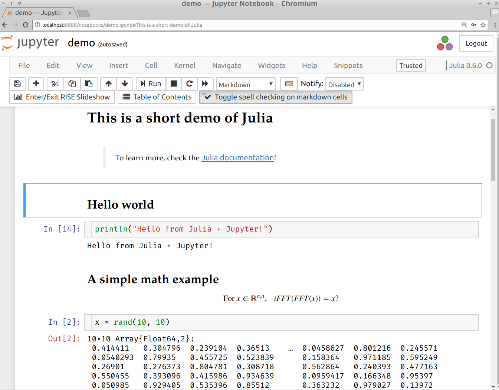Restart and run all with fast-forward icon
The width and height of the screenshot is (499, 390).
205,84
